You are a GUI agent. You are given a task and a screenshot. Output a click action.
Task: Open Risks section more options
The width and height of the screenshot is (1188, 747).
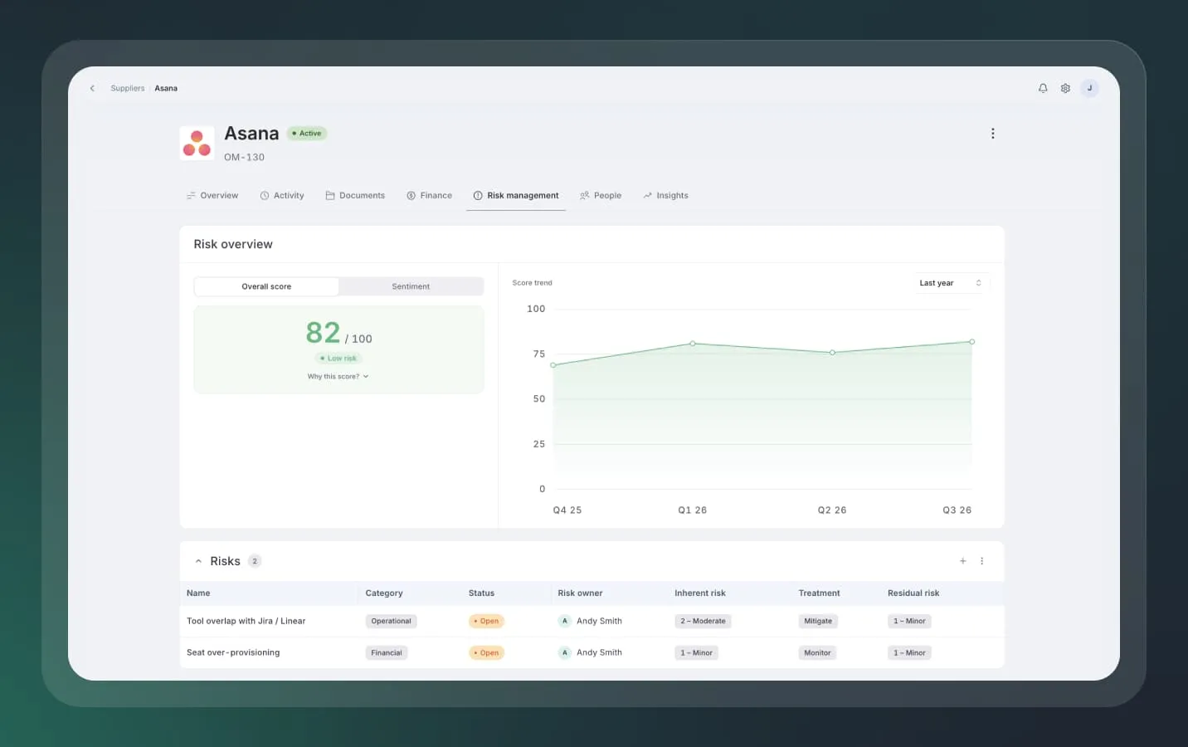pyautogui.click(x=981, y=561)
